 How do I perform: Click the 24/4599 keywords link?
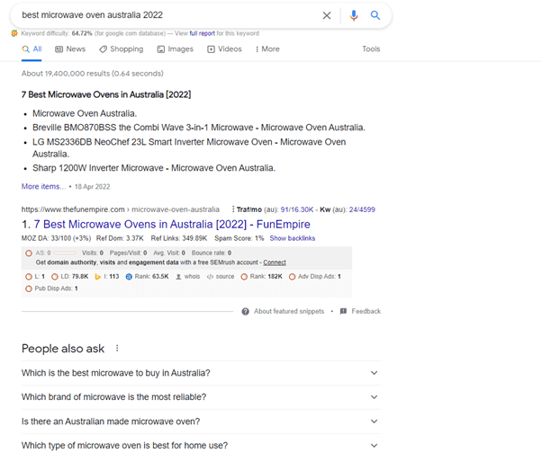(362, 209)
